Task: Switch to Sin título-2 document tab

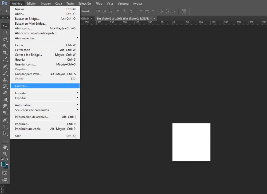Action: pos(124,18)
